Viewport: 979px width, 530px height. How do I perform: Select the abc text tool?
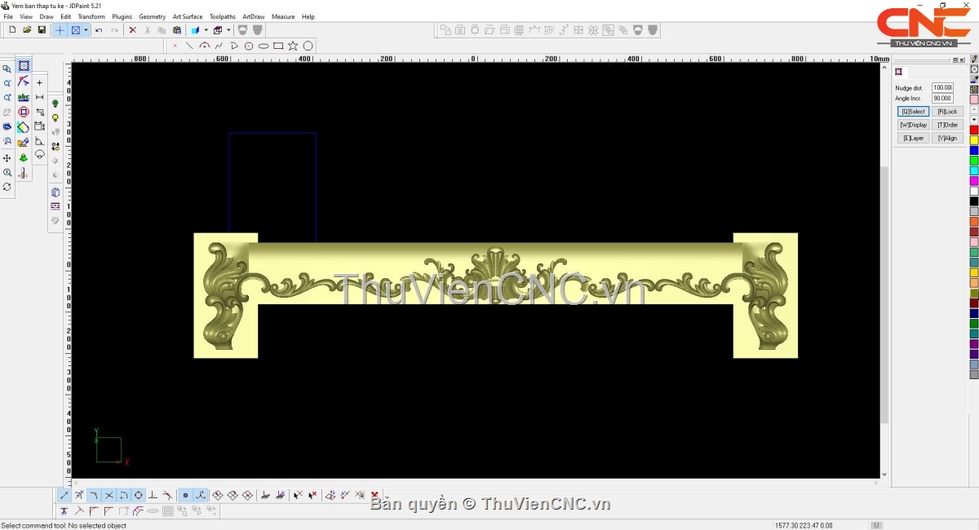click(x=24, y=97)
